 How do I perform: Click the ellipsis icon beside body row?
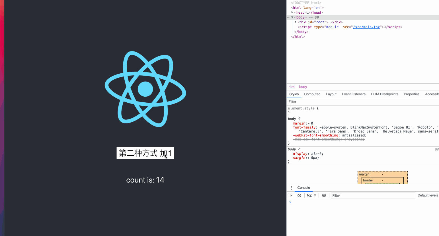coord(289,17)
